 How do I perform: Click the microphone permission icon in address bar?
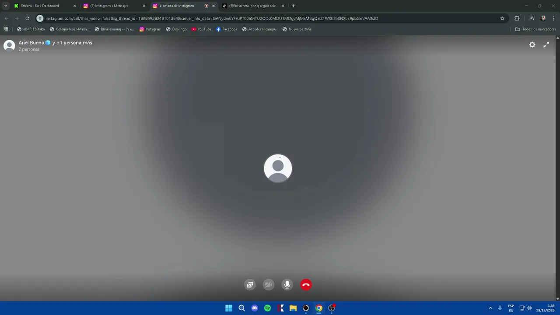pos(40,18)
